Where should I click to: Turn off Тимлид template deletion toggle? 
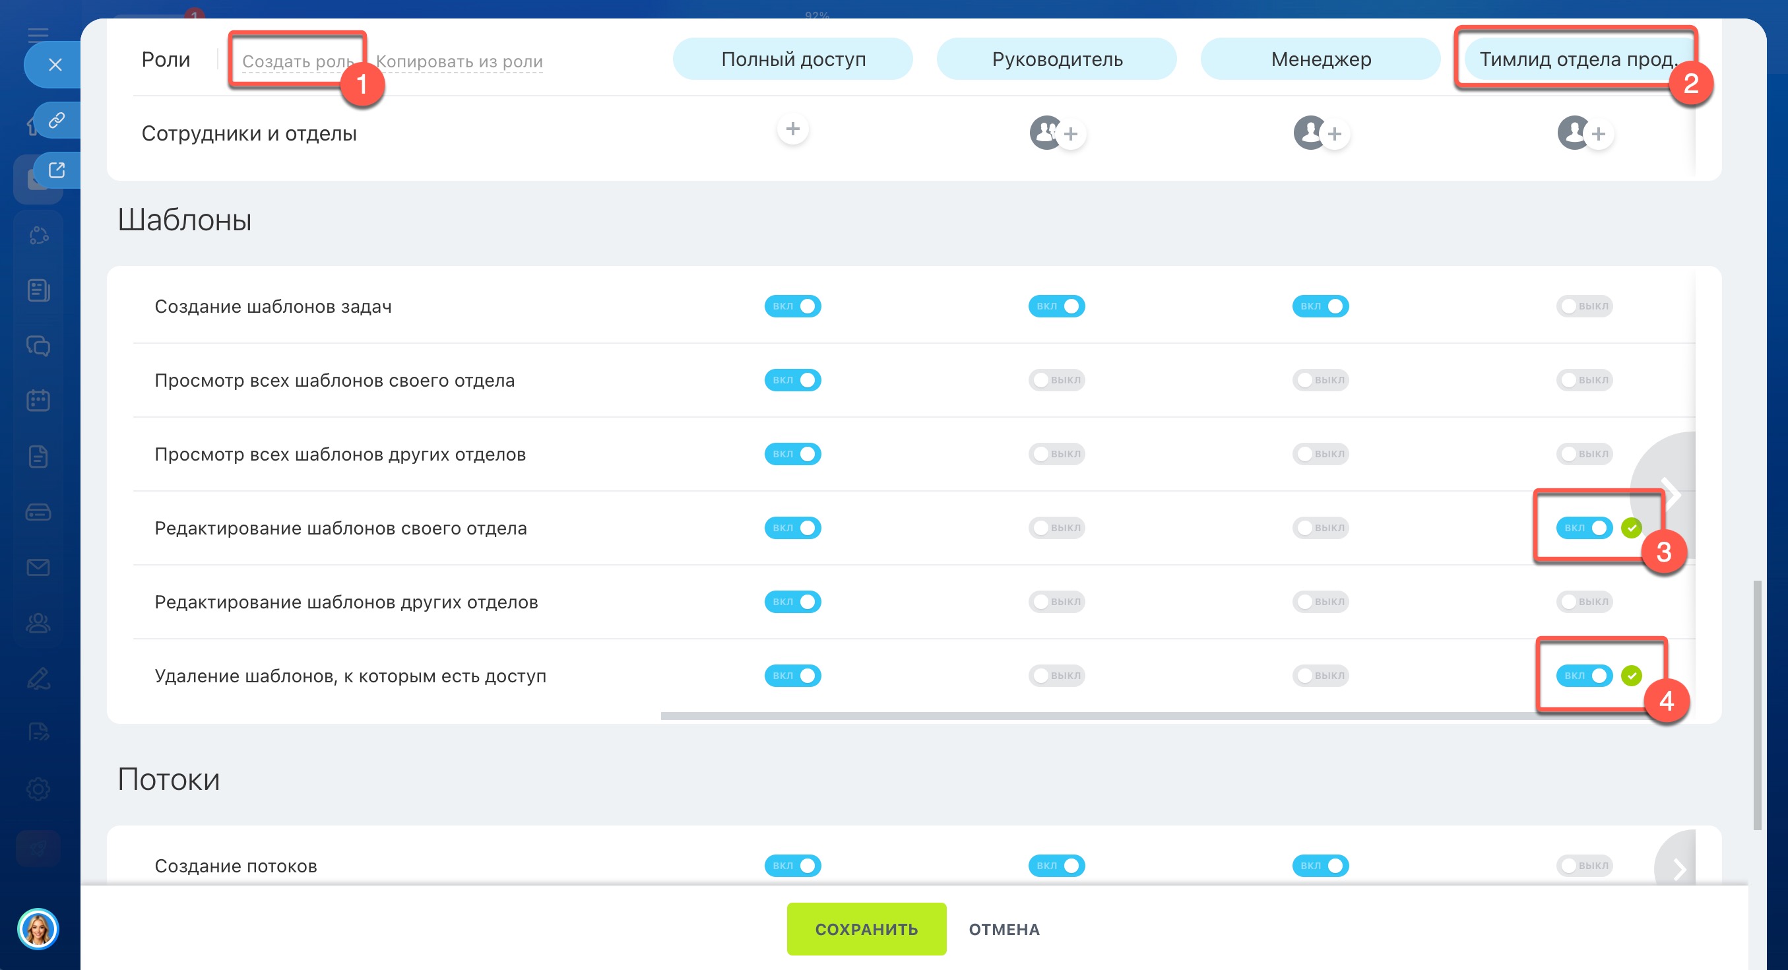click(x=1583, y=676)
